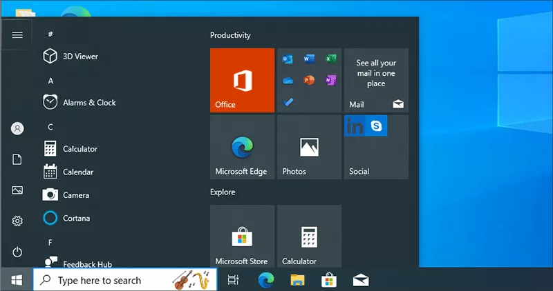Open OneDrive icon in Office apps tile
Screen dimensions: 553x291
tap(288, 81)
